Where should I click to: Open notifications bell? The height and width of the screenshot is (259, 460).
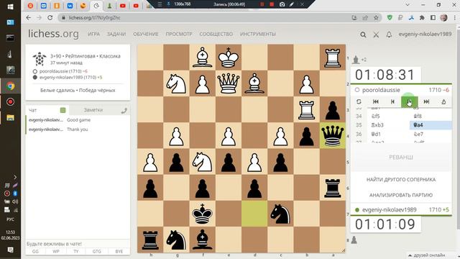click(389, 35)
